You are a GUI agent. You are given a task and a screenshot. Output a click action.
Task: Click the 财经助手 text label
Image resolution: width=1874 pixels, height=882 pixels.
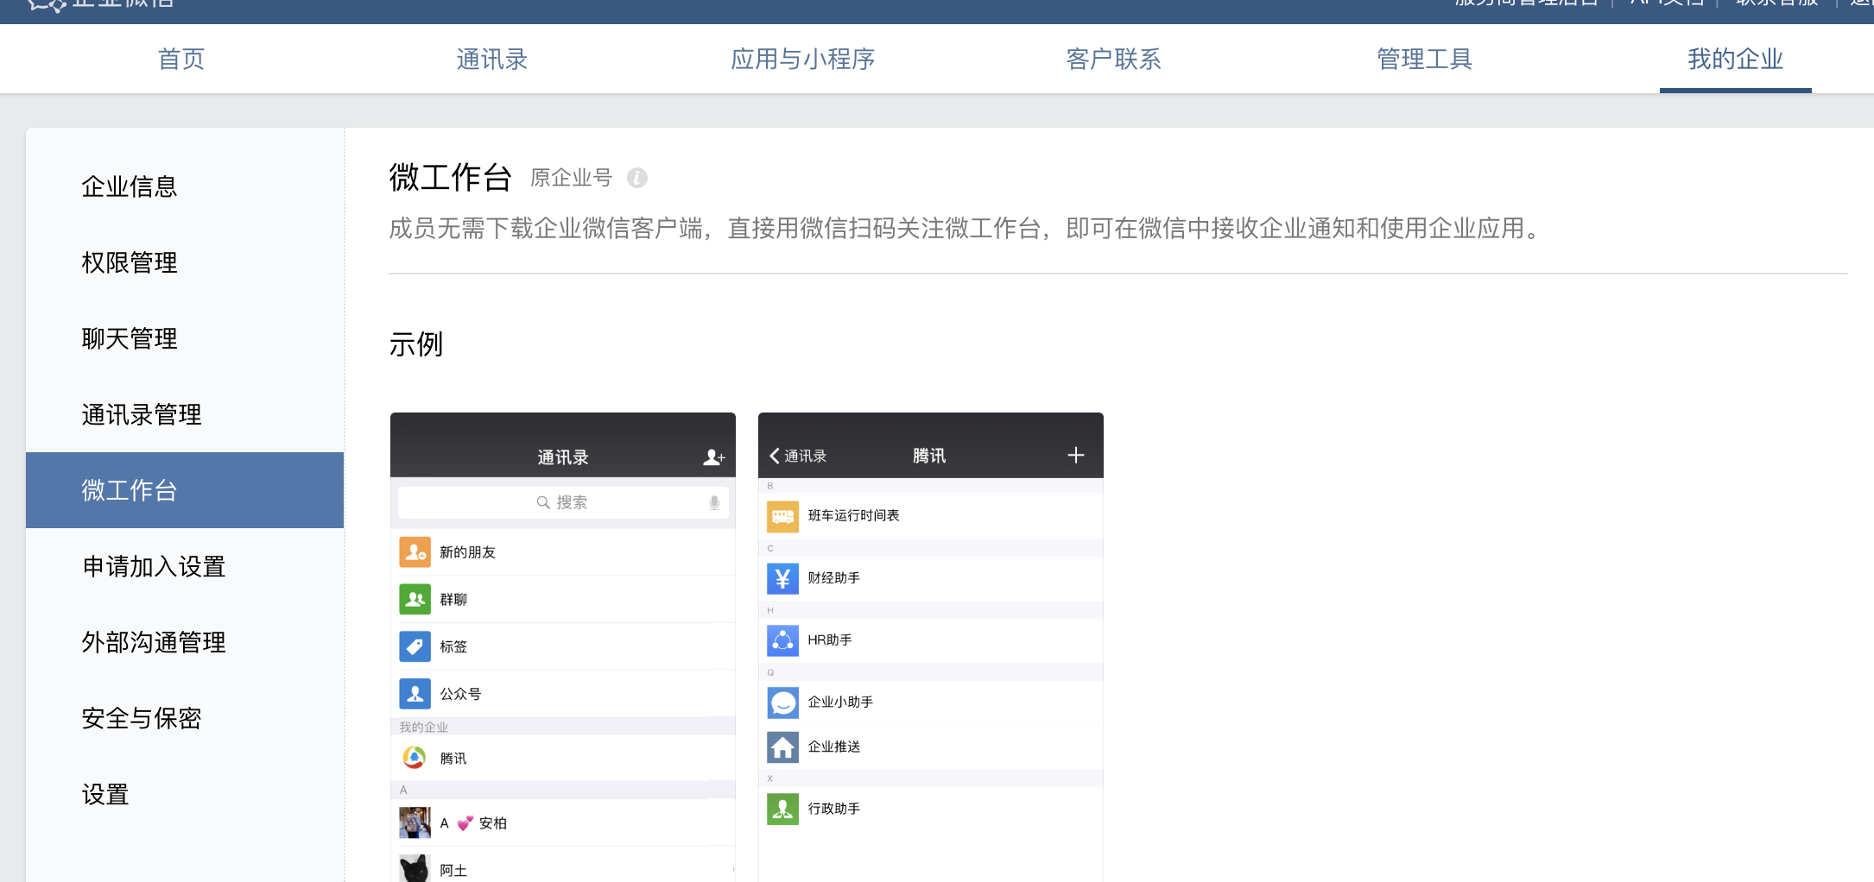(834, 578)
